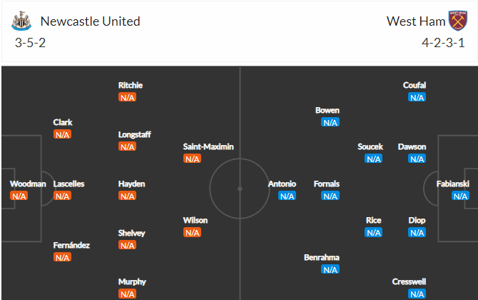The image size is (478, 300).
Task: Click the 3-5-2 formation label
Action: (30, 43)
